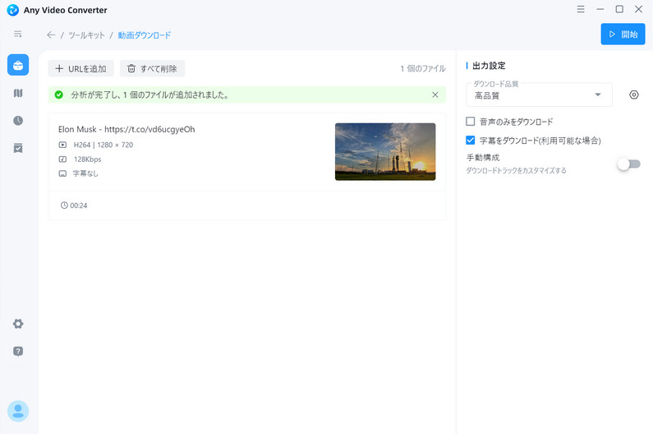Expand the ダウンロード品質 dropdown

[540, 95]
